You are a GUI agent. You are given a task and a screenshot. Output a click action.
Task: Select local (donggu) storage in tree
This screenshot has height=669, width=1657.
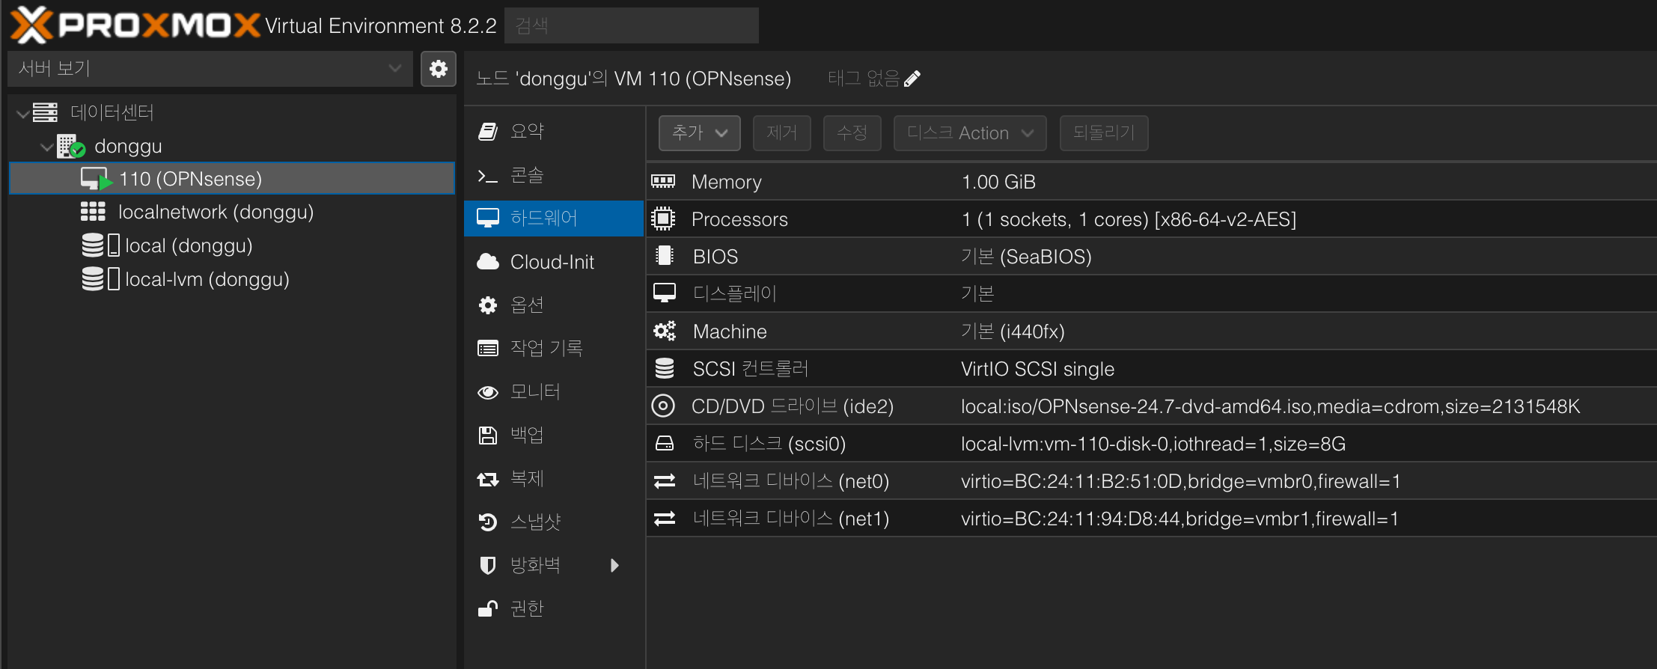pos(232,245)
